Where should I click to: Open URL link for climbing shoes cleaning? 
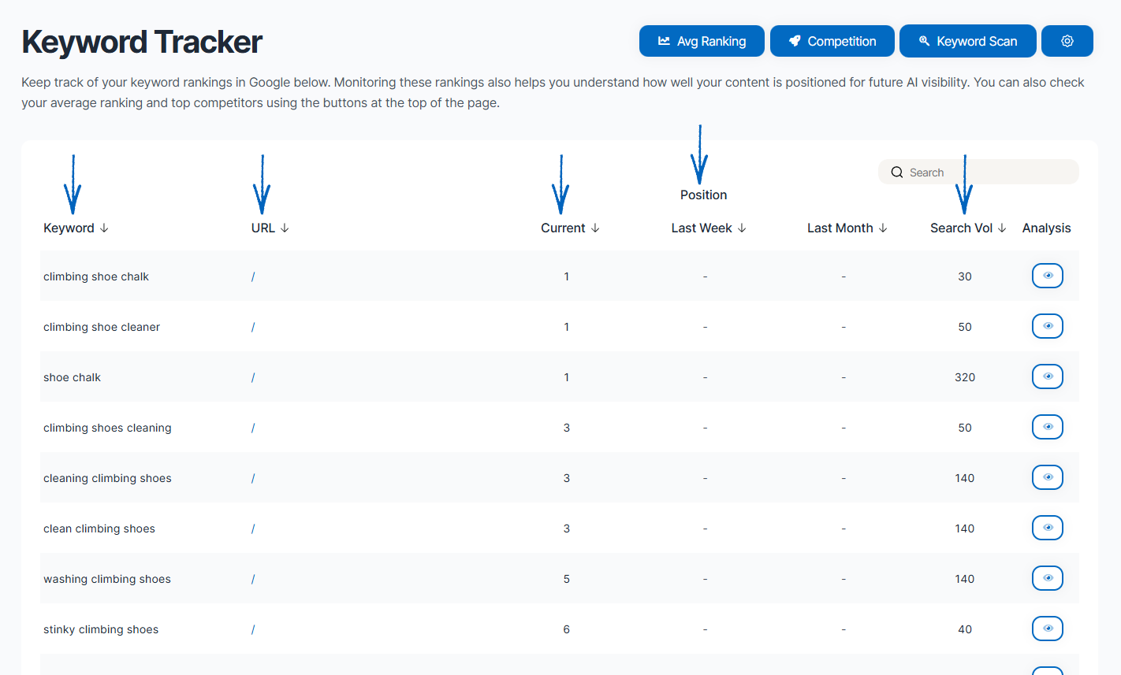click(x=253, y=428)
